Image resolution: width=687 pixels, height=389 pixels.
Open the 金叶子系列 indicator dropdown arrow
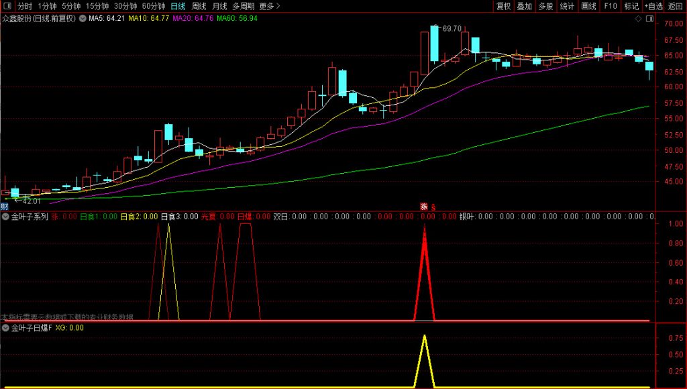coord(6,217)
